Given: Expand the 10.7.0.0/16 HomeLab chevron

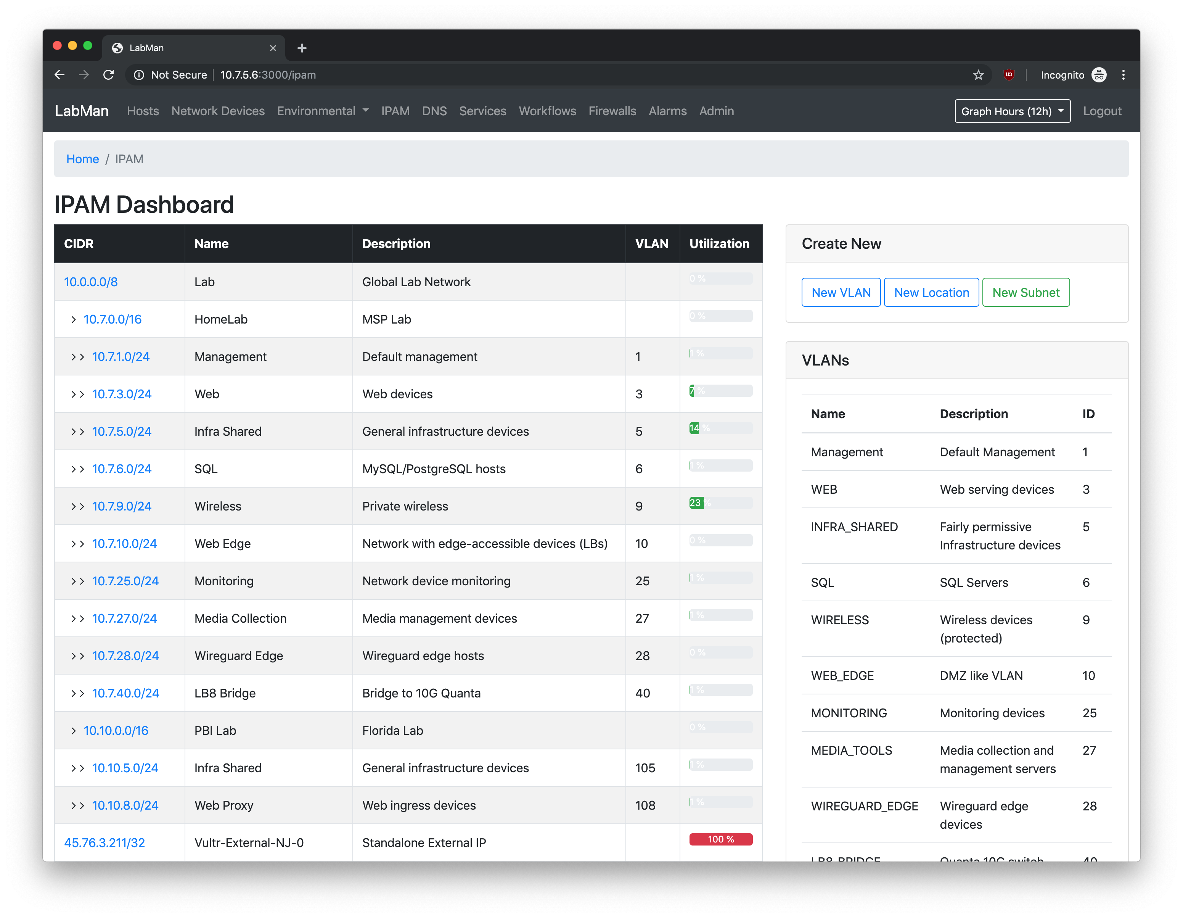Looking at the screenshot, I should (74, 320).
